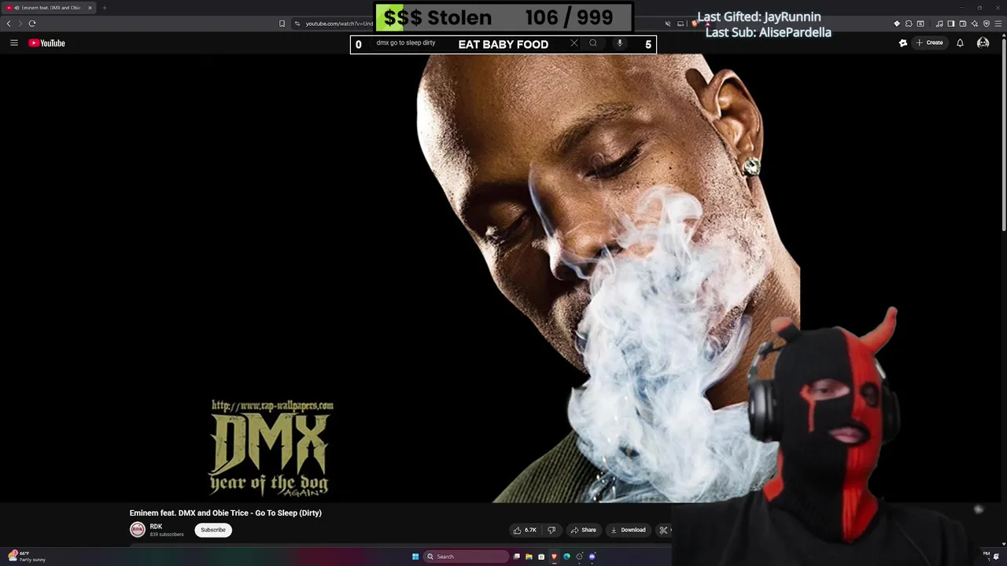Viewport: 1007px width, 566px height.
Task: Open a new browser tab
Action: coord(104,8)
